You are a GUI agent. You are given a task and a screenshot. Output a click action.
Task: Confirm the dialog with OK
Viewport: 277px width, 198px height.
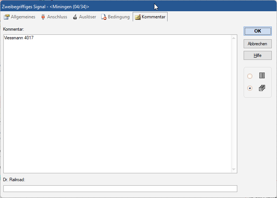[258, 31]
